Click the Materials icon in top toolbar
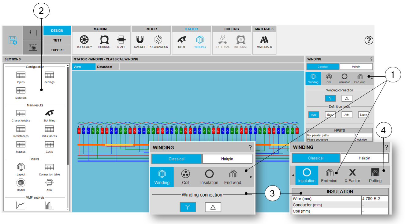406x224 pixels. pos(264,42)
